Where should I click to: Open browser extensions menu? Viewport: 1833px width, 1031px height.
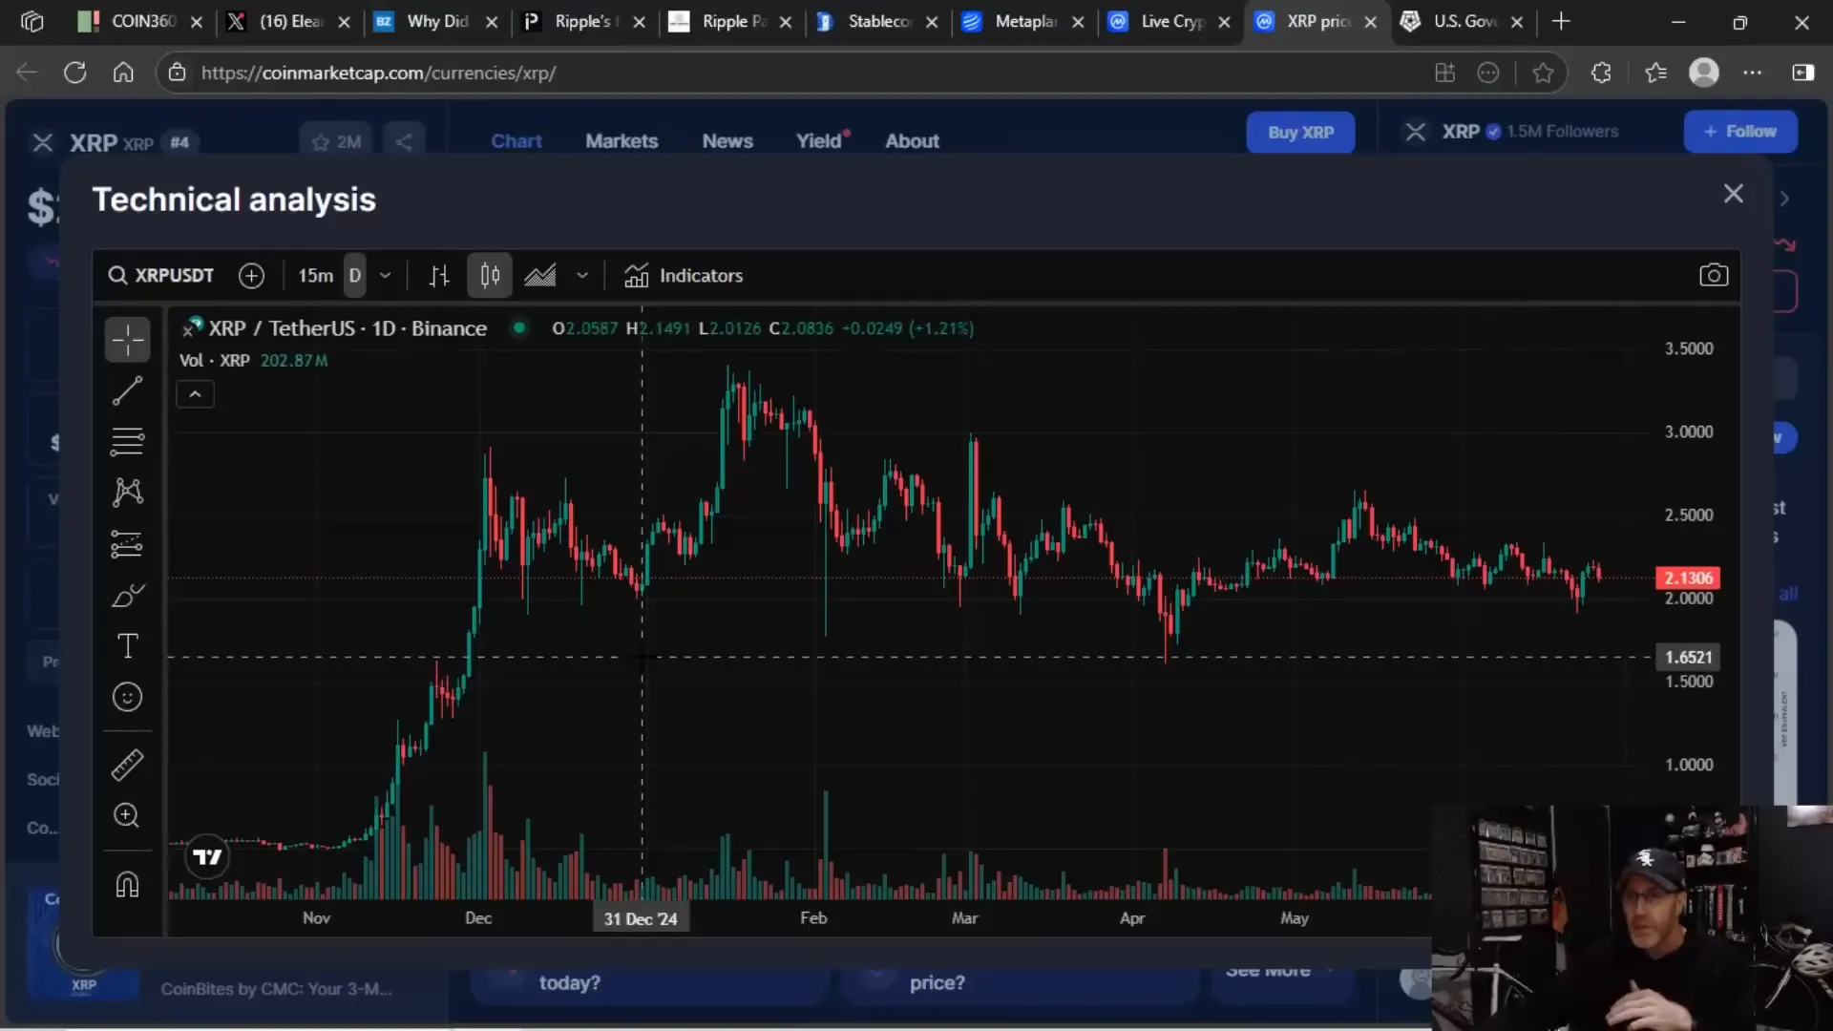(1601, 73)
